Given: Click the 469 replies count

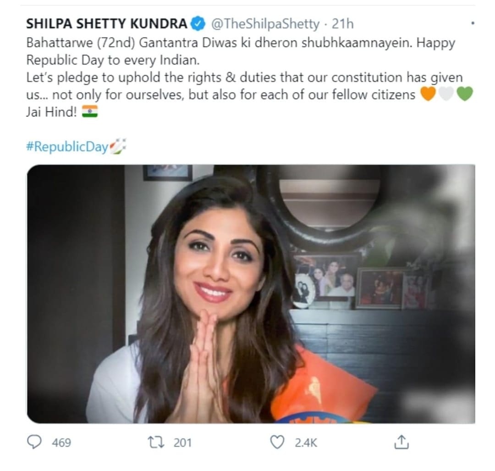Looking at the screenshot, I should 61,443.
